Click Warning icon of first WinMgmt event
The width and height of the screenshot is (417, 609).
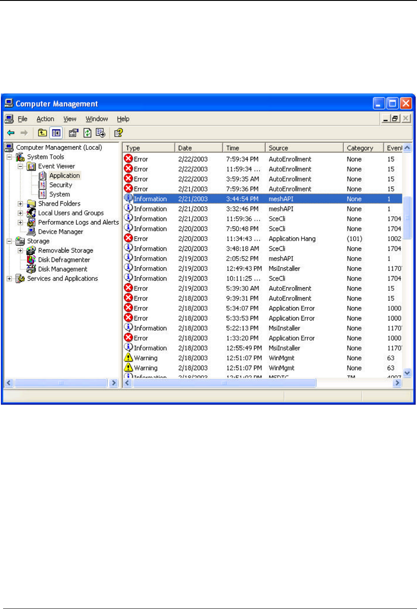128,358
